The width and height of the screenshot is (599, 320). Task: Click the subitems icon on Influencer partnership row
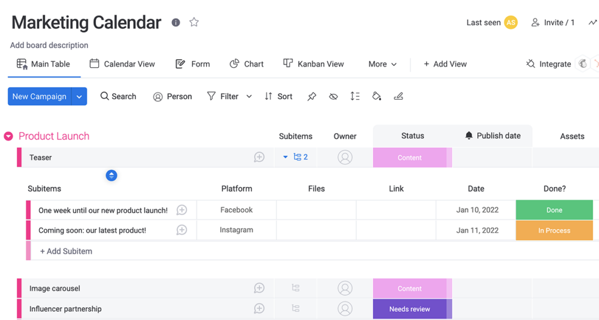(296, 309)
